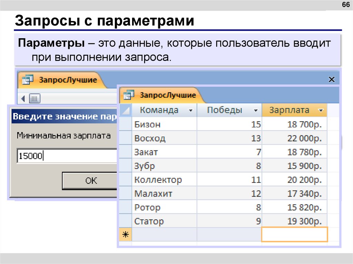
Task: Click the slide number 66
Action: 346,4
